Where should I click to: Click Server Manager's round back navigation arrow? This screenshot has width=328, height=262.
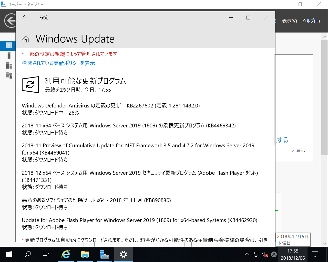click(11, 21)
